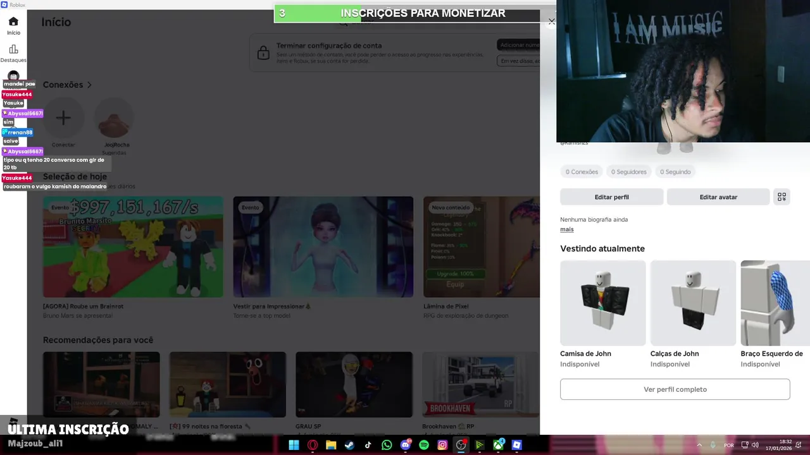Open OBS Studio from taskbar
The image size is (810, 455).
click(x=461, y=445)
